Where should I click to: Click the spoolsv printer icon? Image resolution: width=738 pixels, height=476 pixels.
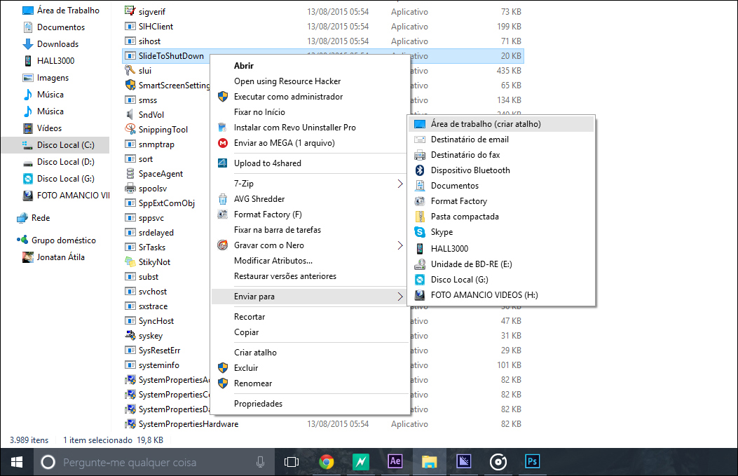coord(130,189)
